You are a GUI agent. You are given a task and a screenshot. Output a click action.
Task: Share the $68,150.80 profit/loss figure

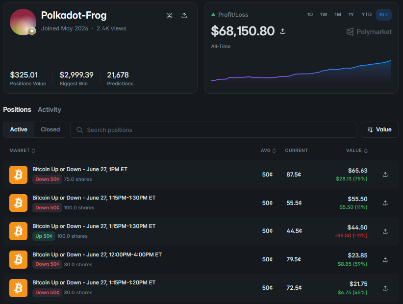[x=283, y=31]
